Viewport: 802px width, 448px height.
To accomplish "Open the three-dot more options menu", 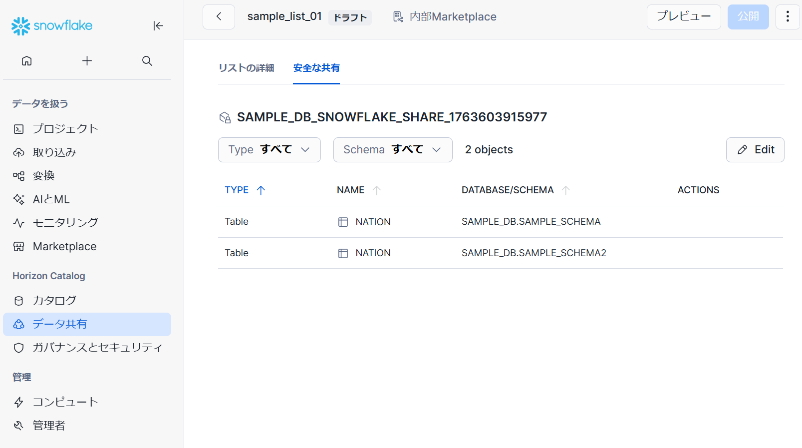I will (788, 17).
